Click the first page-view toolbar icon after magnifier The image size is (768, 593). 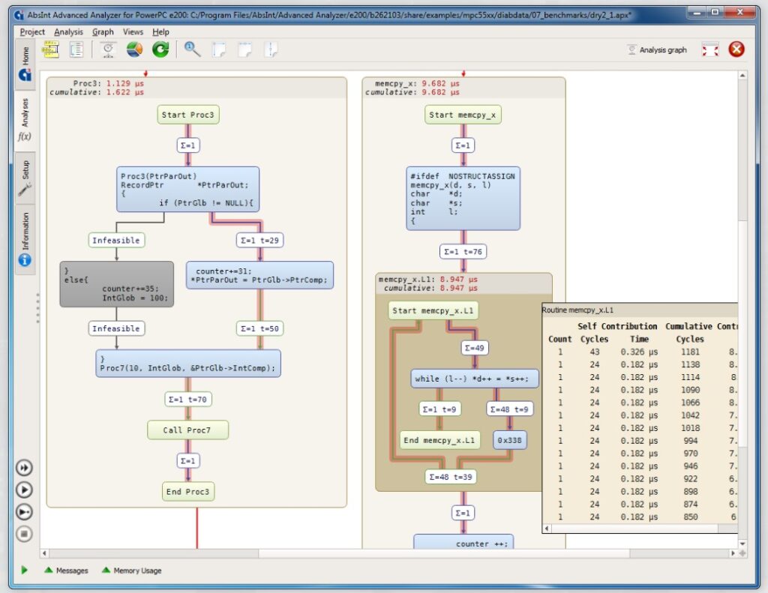coord(219,49)
